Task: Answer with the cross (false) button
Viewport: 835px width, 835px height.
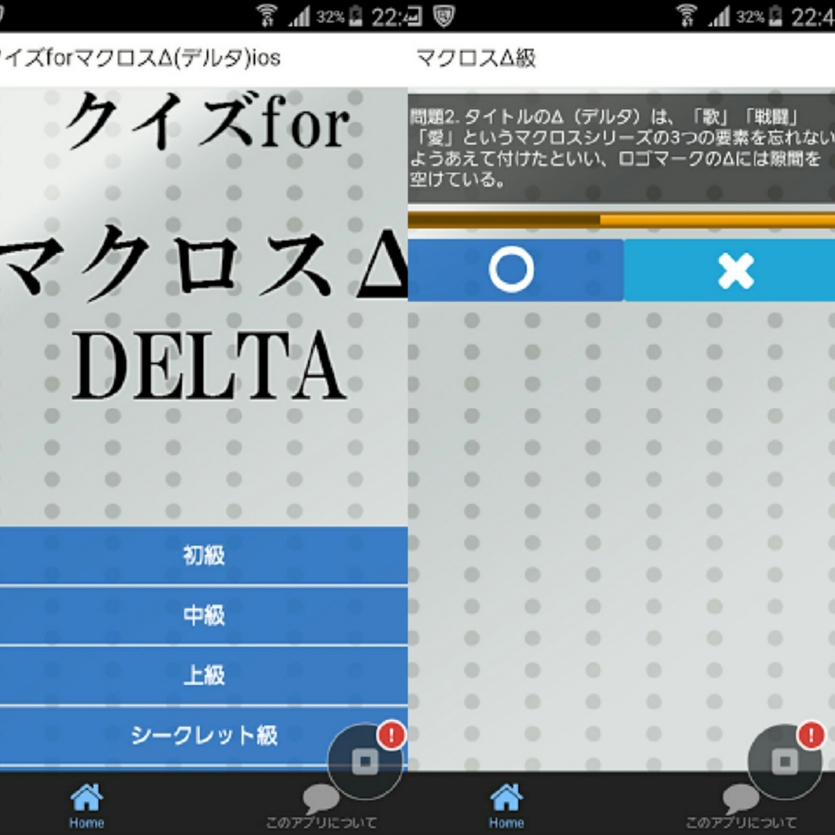Action: click(x=730, y=270)
